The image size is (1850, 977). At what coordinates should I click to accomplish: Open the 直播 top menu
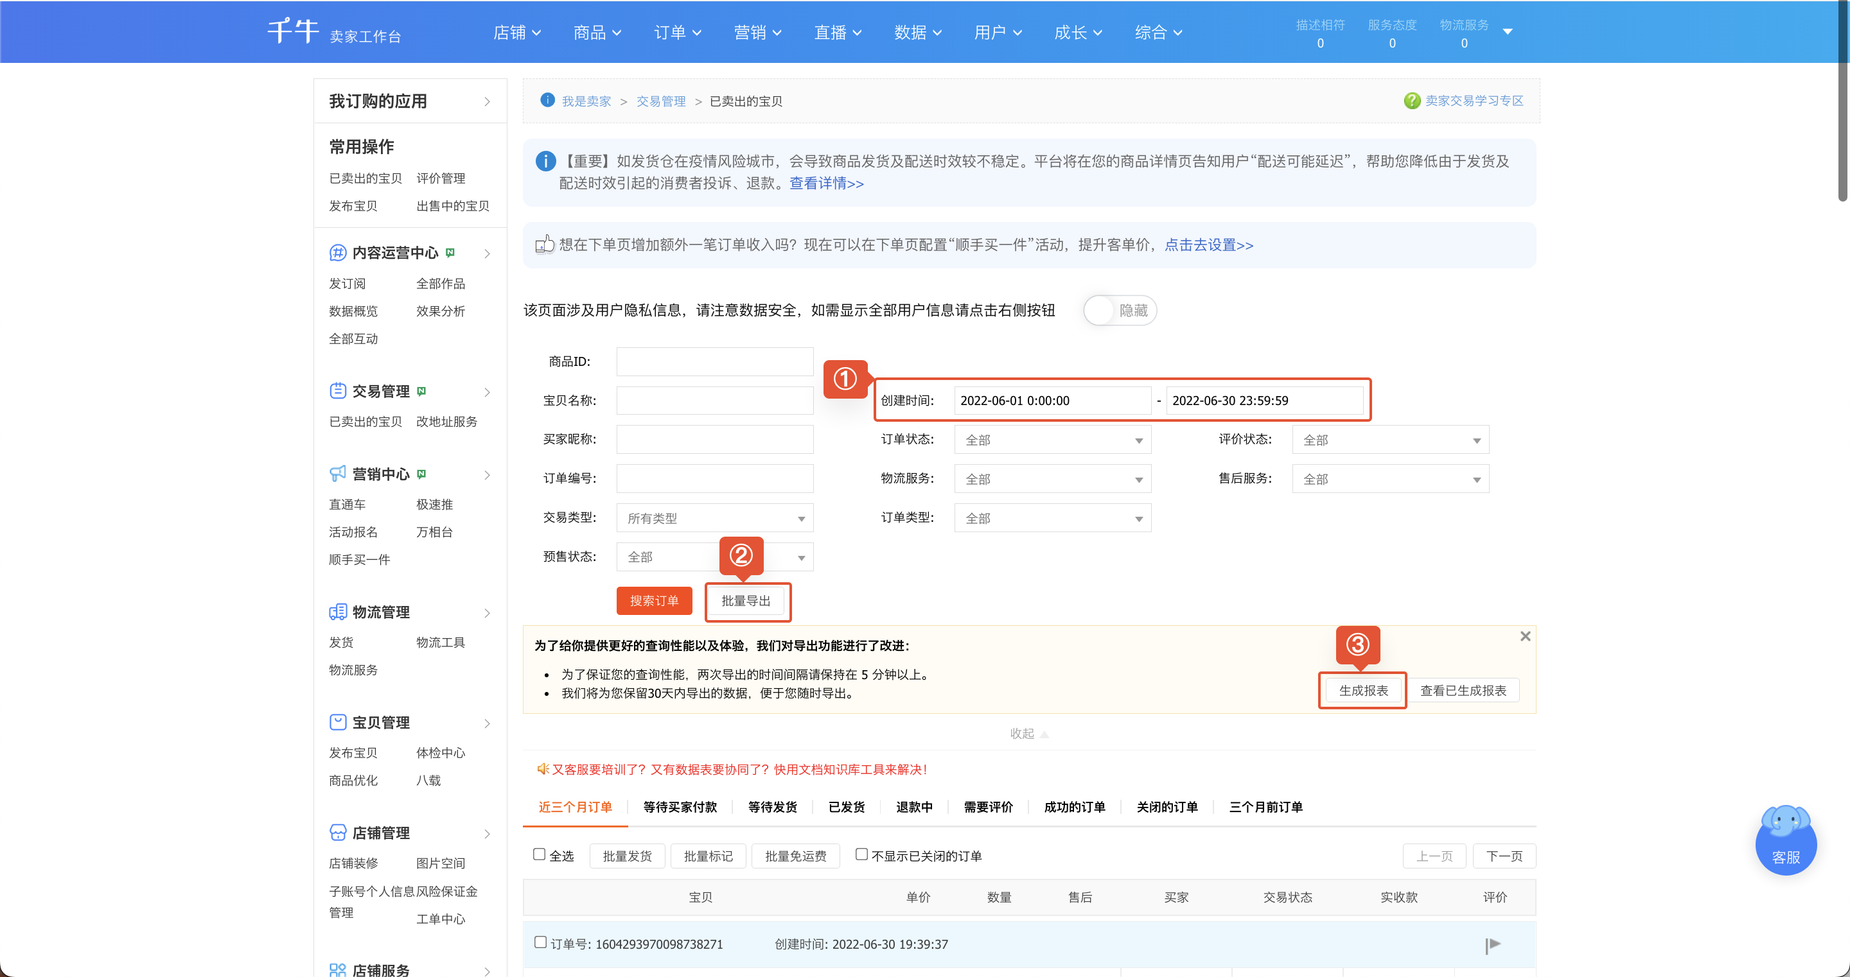click(x=838, y=32)
